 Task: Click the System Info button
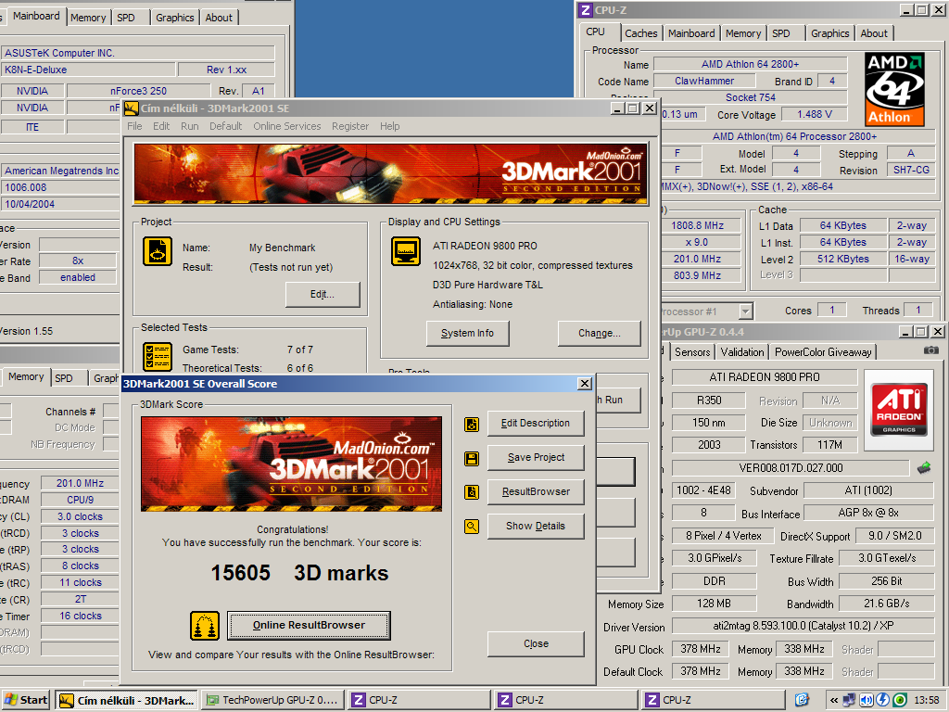pos(467,333)
